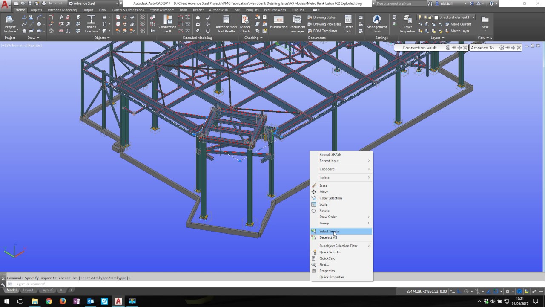Expand the Clipboard submenu
This screenshot has height=307, width=545.
tap(341, 169)
